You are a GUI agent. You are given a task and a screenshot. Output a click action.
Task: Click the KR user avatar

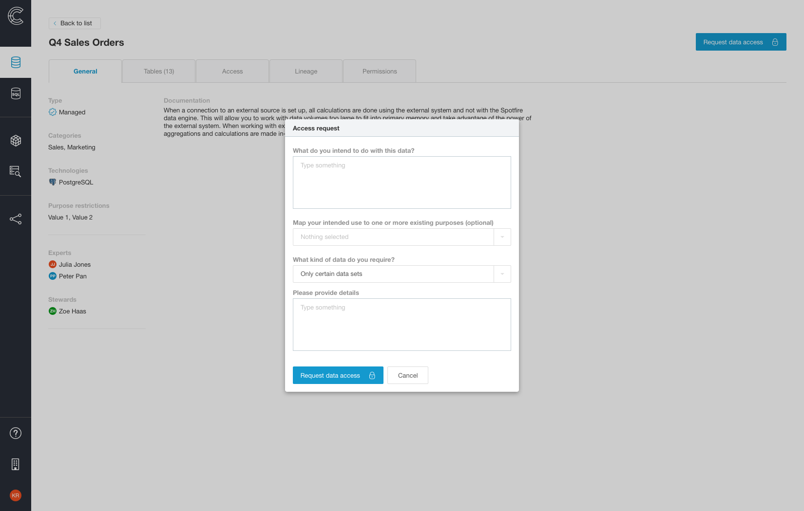(16, 495)
